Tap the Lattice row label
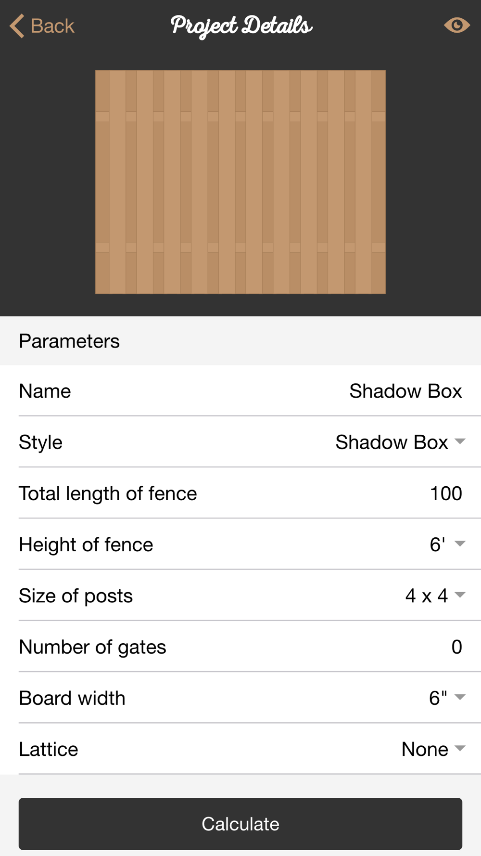Screen dimensions: 481x856 click(x=49, y=749)
